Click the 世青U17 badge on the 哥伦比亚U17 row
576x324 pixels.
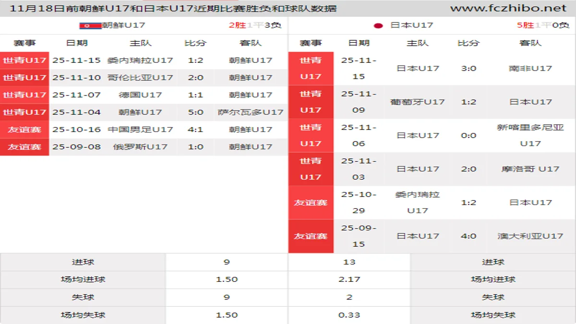[x=24, y=77]
